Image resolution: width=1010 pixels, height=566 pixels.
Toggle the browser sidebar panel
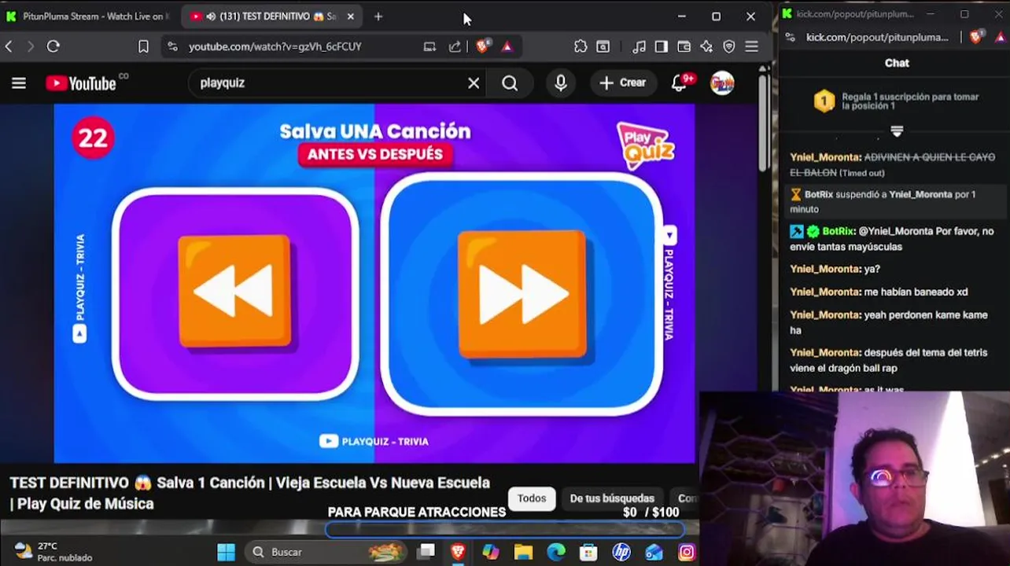pyautogui.click(x=662, y=46)
